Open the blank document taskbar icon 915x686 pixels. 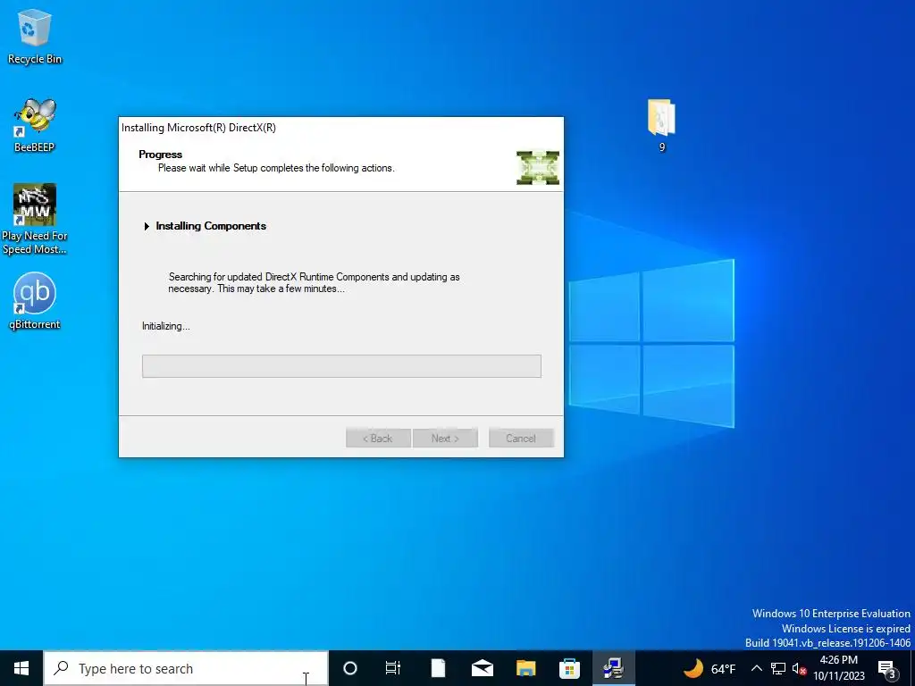click(438, 668)
